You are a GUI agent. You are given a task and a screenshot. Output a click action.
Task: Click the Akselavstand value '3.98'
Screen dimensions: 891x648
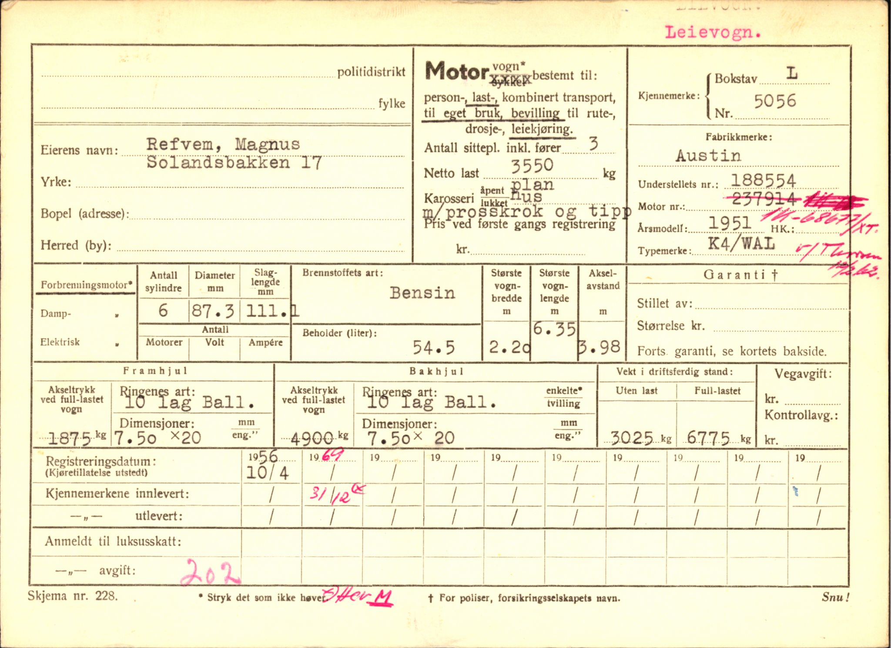tap(599, 347)
